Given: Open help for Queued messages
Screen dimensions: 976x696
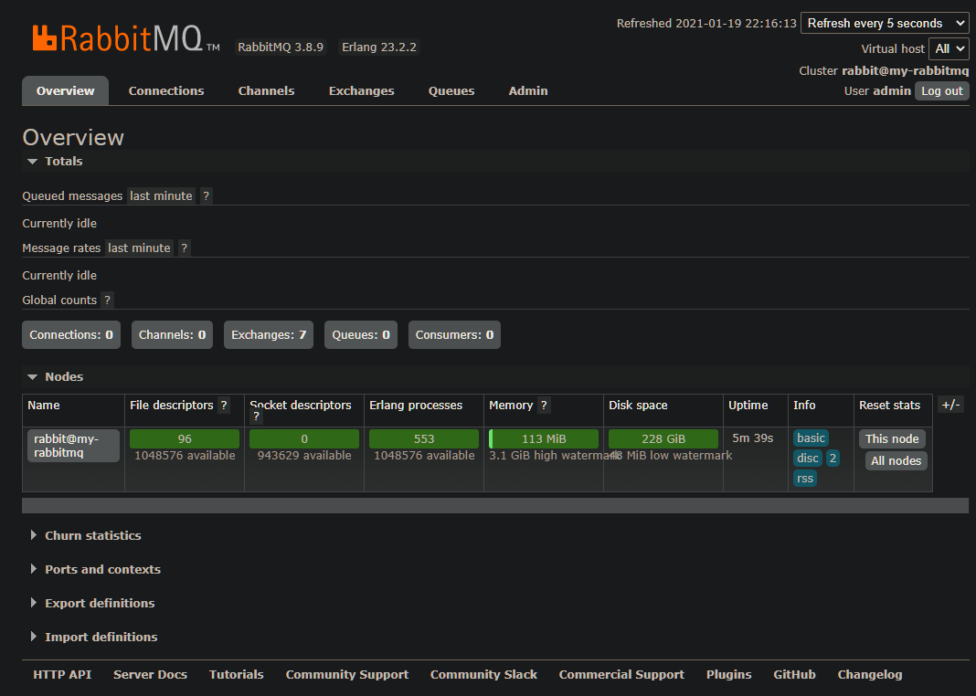Looking at the screenshot, I should coord(206,196).
